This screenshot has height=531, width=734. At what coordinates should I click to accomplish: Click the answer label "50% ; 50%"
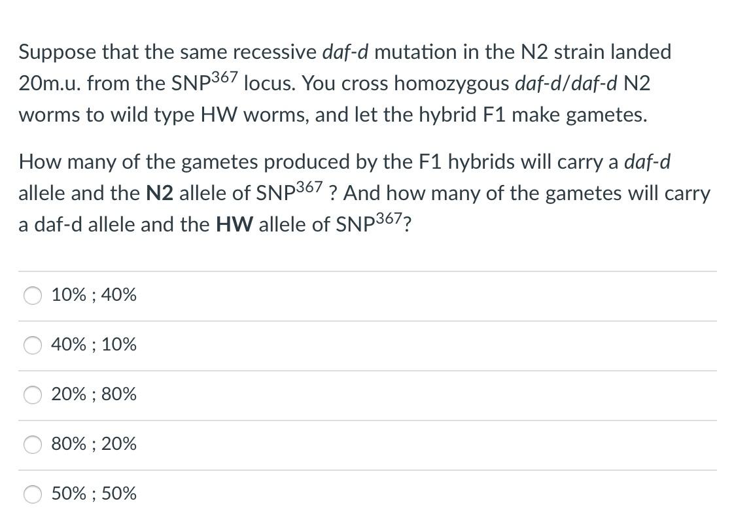(x=94, y=494)
